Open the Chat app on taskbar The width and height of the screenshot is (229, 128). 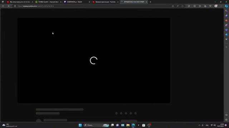[x=117, y=125]
